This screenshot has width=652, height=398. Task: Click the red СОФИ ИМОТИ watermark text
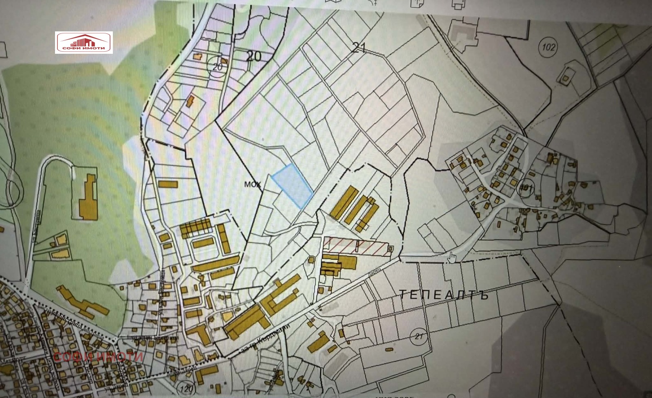click(98, 357)
